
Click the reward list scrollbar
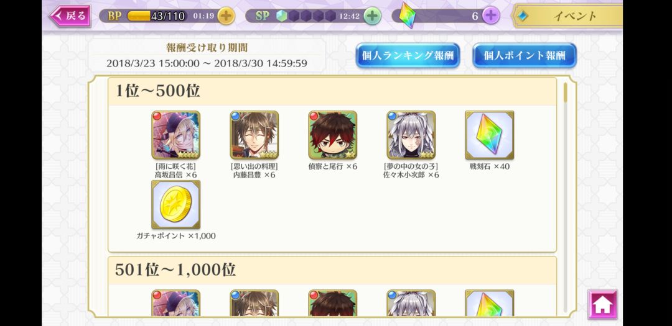[565, 197]
